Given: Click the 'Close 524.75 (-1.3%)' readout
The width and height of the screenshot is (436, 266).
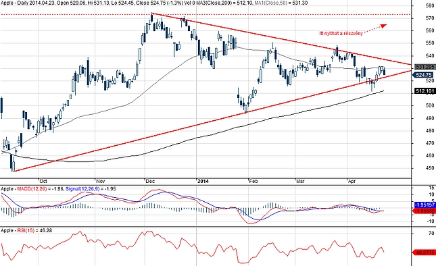Looking at the screenshot, I should (x=160, y=3).
